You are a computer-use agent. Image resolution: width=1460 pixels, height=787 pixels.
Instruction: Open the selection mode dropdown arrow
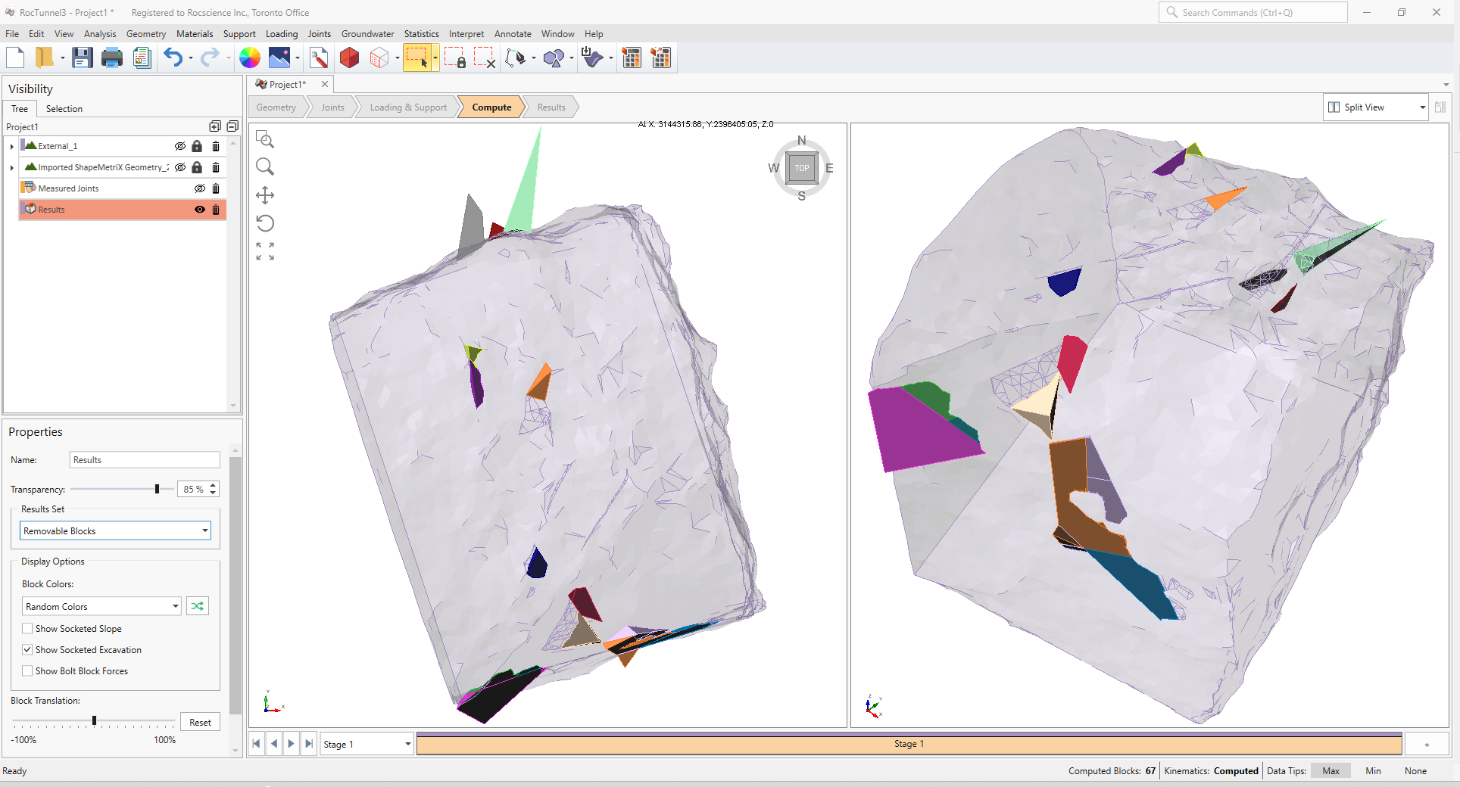(x=435, y=58)
